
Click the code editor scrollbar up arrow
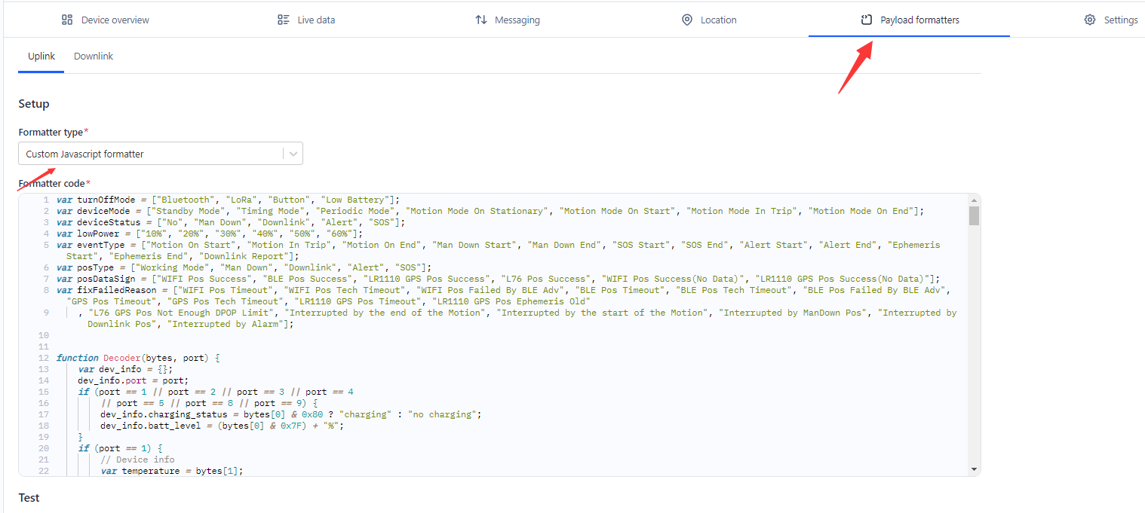974,200
